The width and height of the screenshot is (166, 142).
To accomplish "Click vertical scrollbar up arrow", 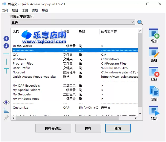I will click(140, 31).
